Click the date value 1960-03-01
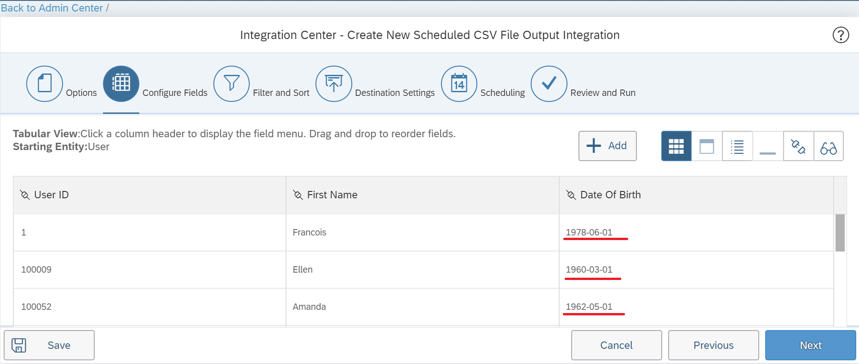This screenshot has height=364, width=859. 589,269
